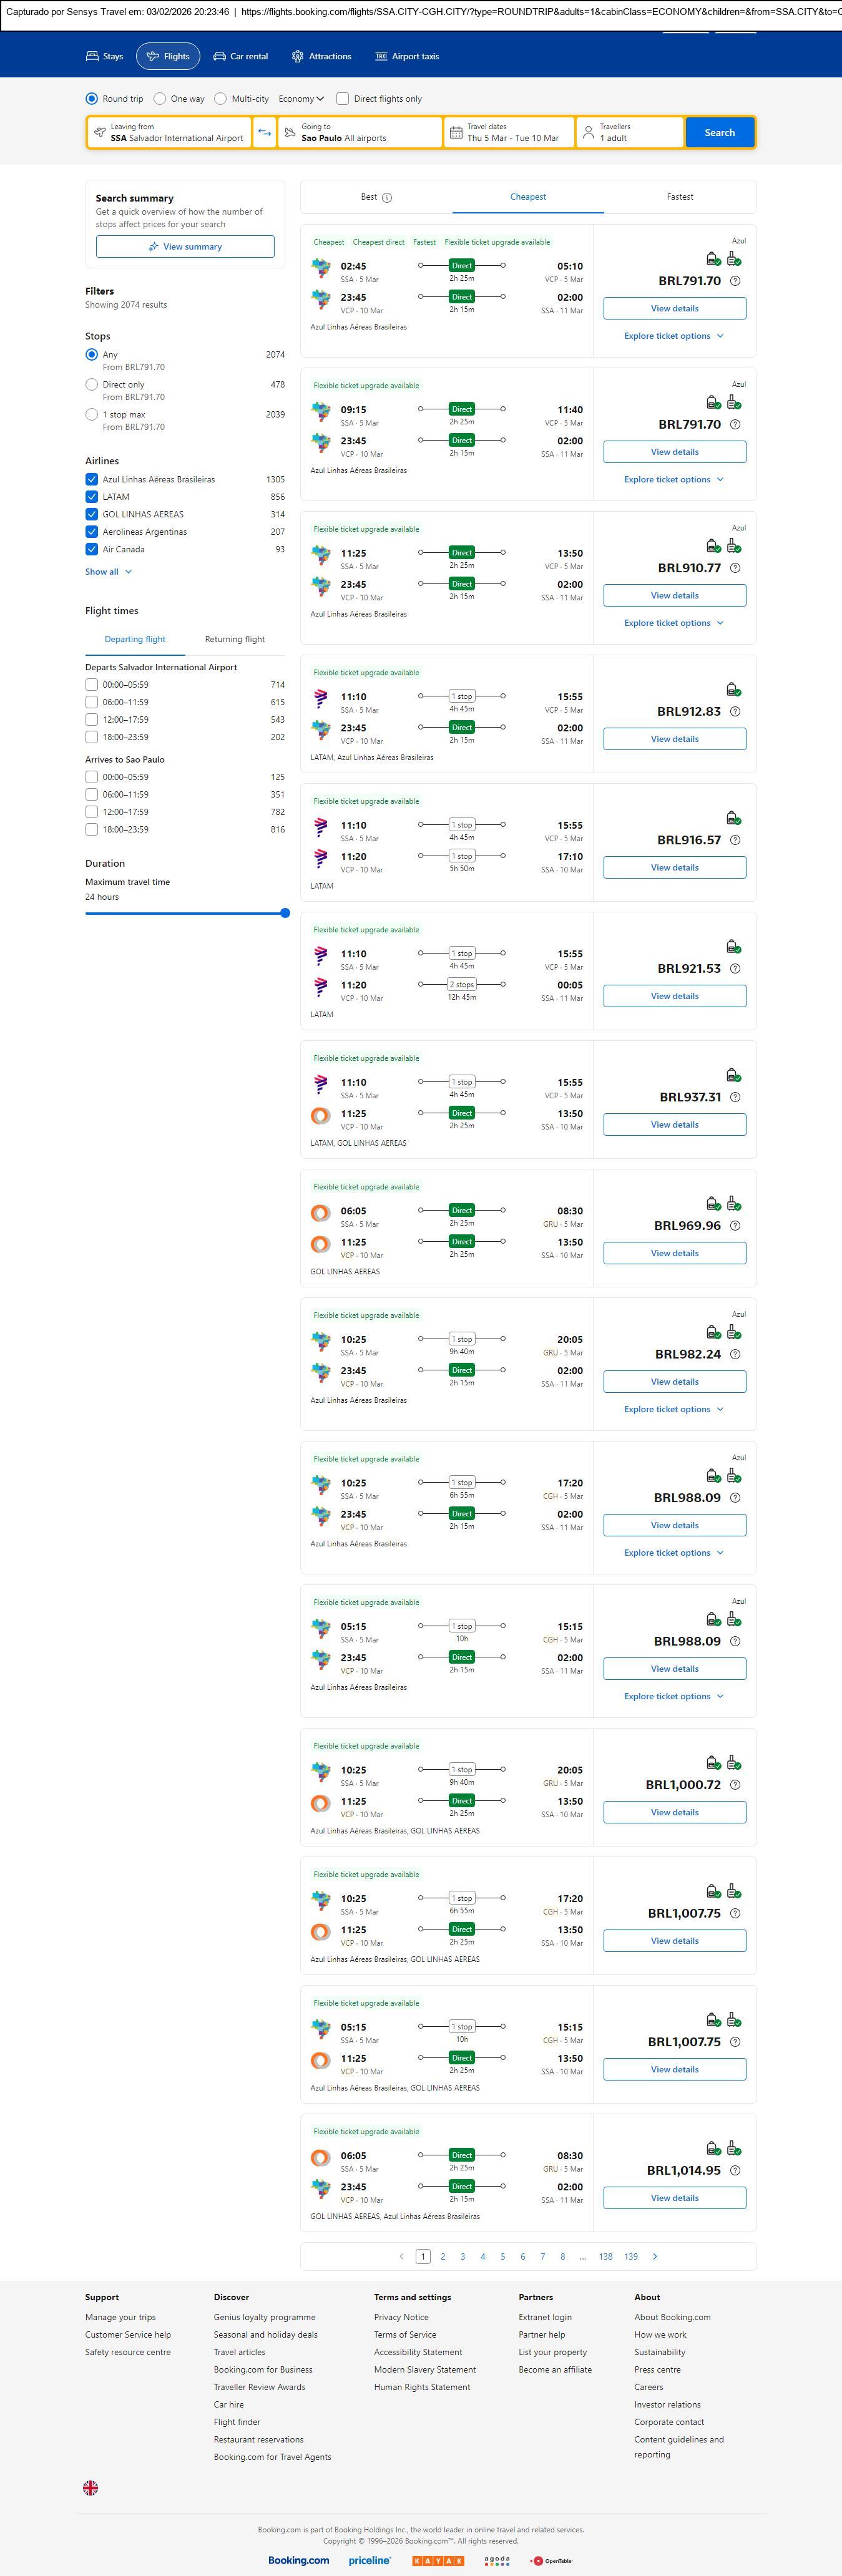Go to next results page arrow
This screenshot has width=842, height=2576.
pyautogui.click(x=655, y=2256)
